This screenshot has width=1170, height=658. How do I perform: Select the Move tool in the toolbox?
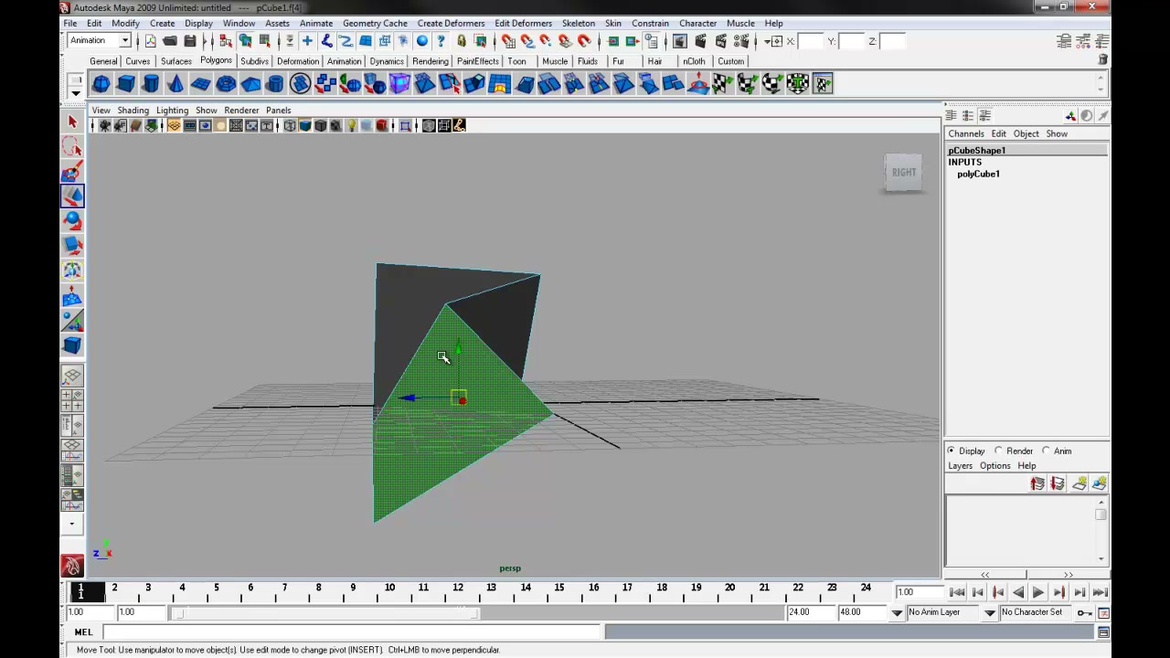point(72,196)
